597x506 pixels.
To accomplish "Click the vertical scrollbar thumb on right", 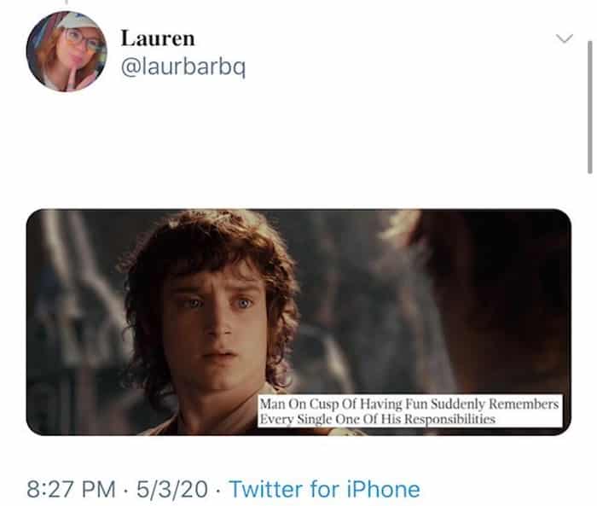I will coord(590,107).
